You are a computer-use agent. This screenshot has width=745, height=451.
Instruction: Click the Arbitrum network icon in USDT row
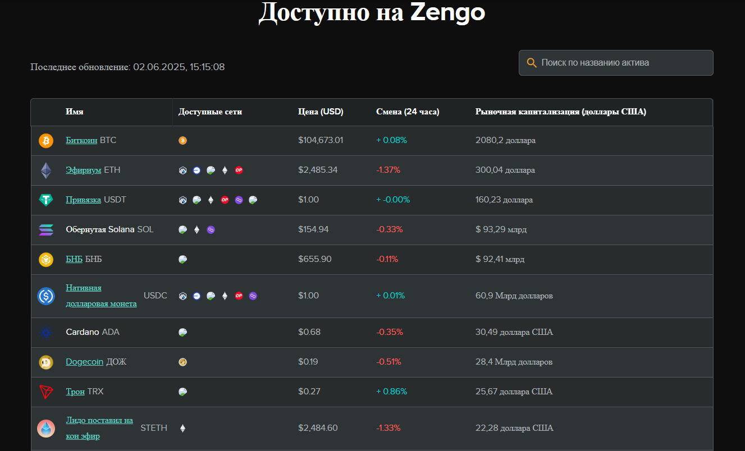182,200
